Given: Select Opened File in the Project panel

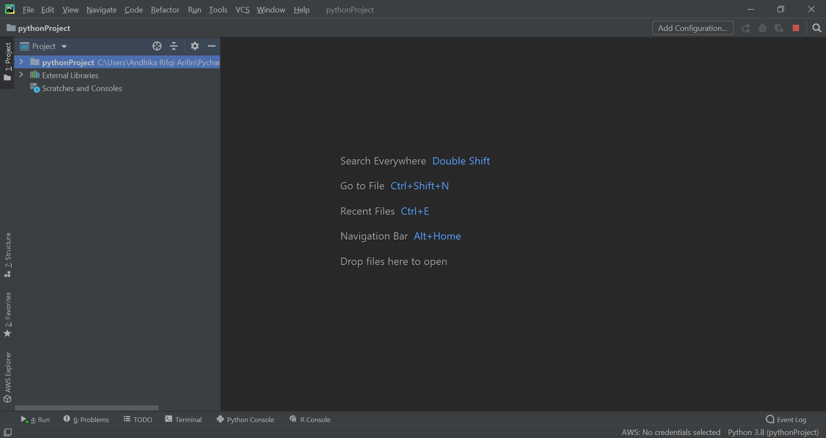Looking at the screenshot, I should click(157, 46).
